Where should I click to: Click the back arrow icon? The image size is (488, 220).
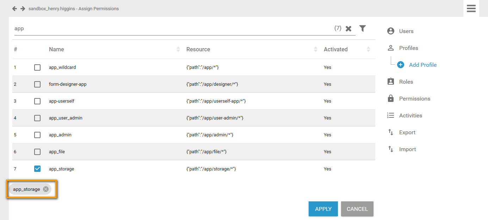coord(14,8)
